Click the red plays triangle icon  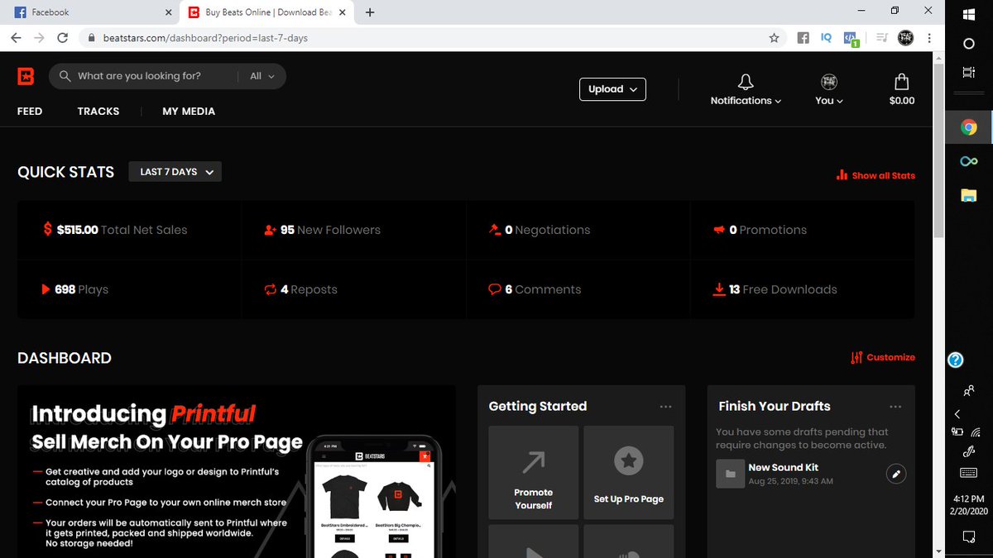[x=46, y=289]
